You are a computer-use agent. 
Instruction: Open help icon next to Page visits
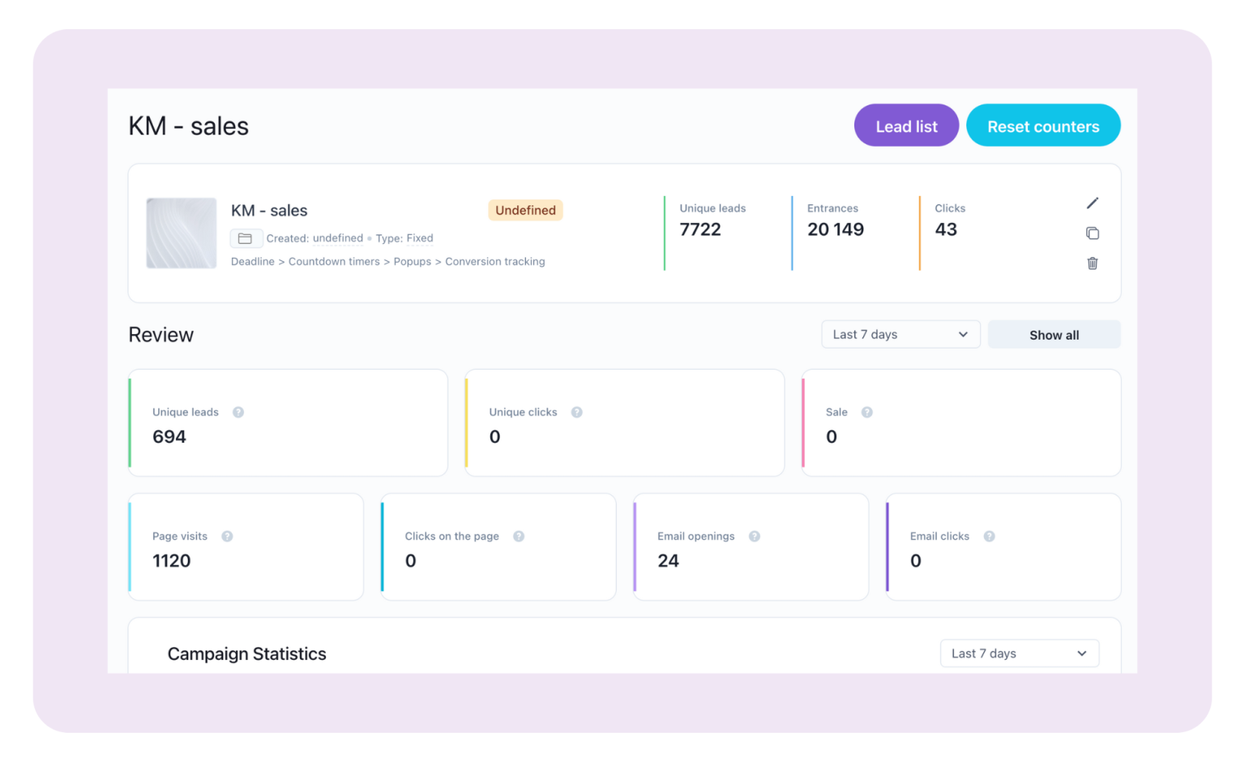click(227, 536)
